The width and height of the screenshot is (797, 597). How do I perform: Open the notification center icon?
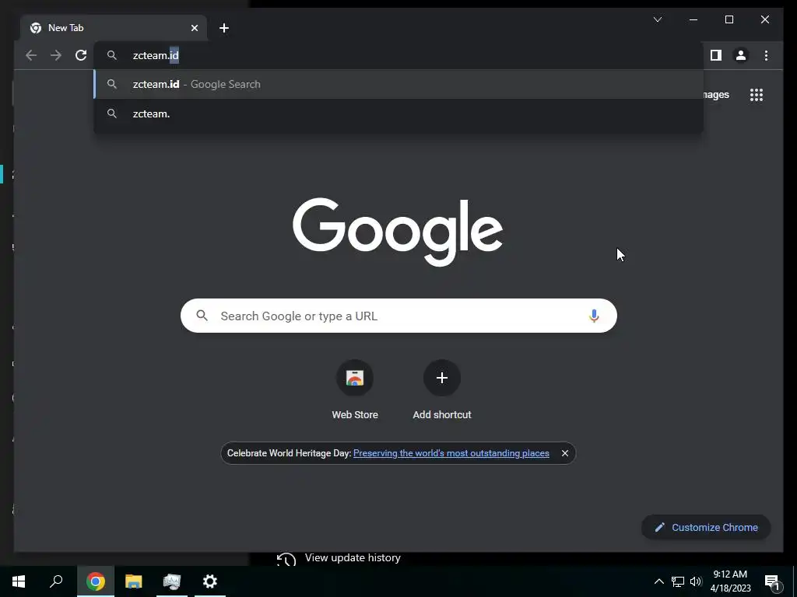coord(772,581)
